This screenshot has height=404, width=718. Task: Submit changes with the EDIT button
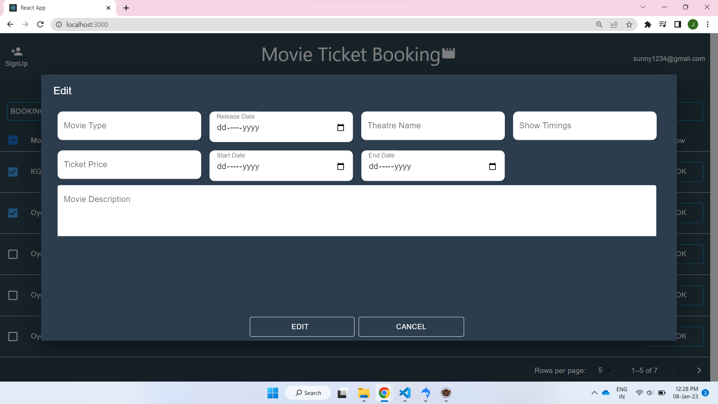(301, 327)
